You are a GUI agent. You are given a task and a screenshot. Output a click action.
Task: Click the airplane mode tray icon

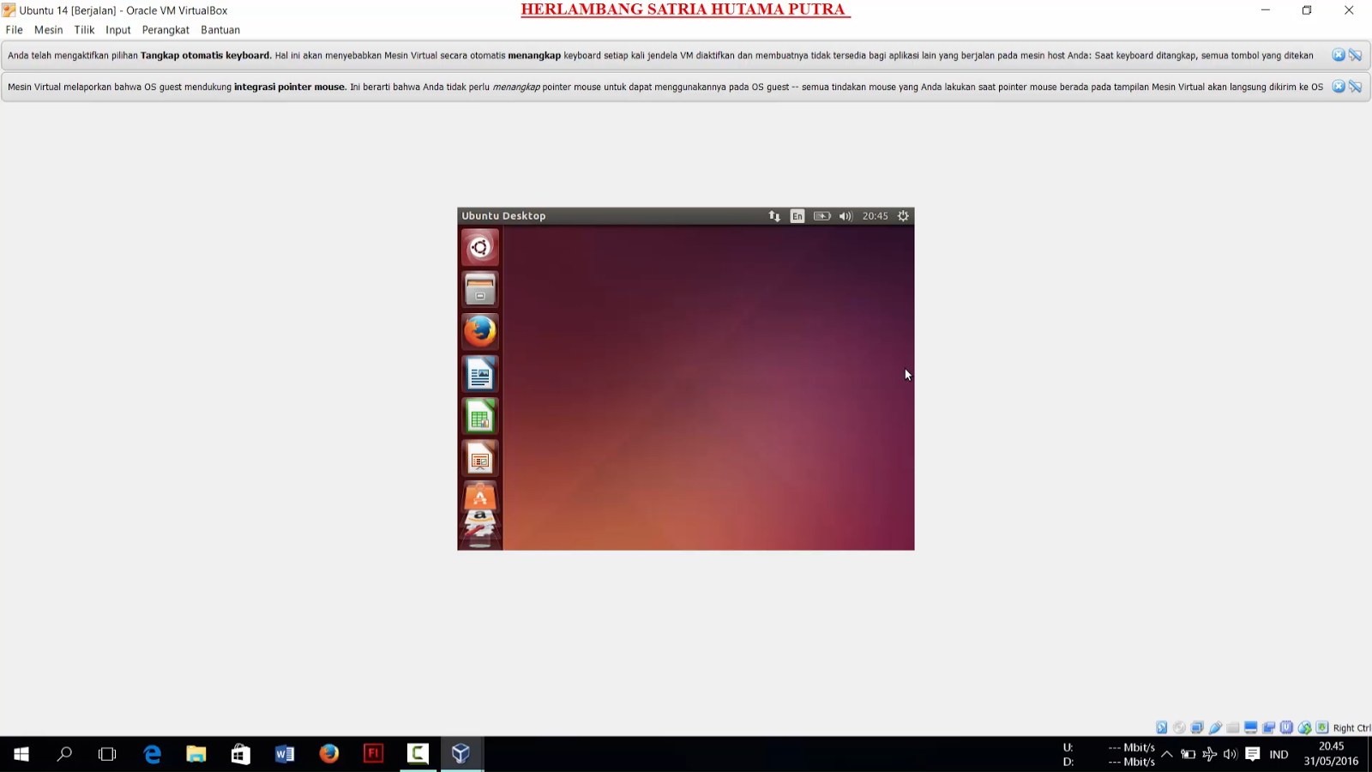point(1210,754)
